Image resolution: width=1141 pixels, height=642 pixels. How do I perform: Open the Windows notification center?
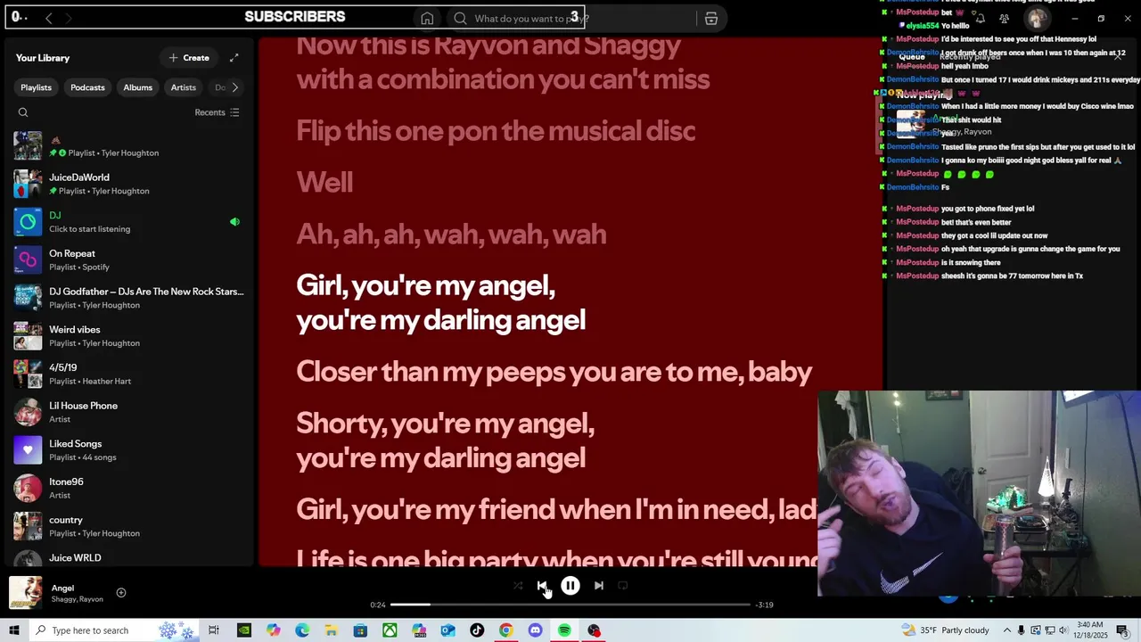point(1122,630)
